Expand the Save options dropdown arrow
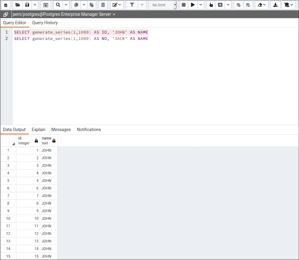 pyautogui.click(x=35, y=5)
